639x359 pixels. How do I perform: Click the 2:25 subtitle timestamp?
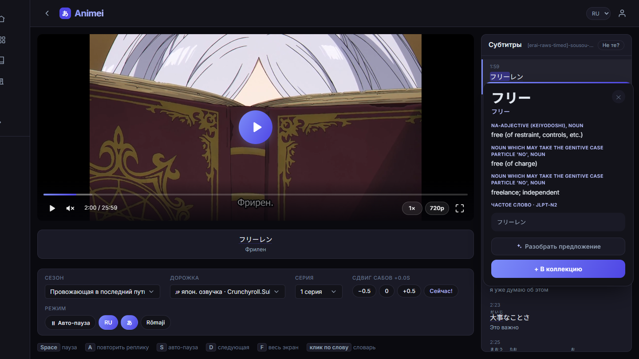[x=495, y=342]
